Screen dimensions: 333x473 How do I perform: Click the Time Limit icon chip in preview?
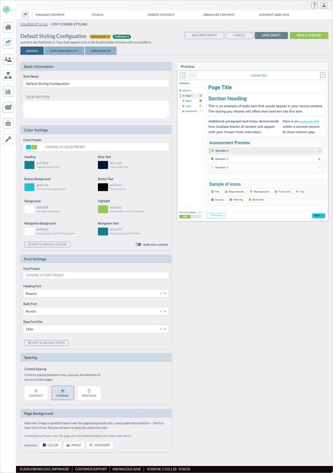click(x=282, y=191)
